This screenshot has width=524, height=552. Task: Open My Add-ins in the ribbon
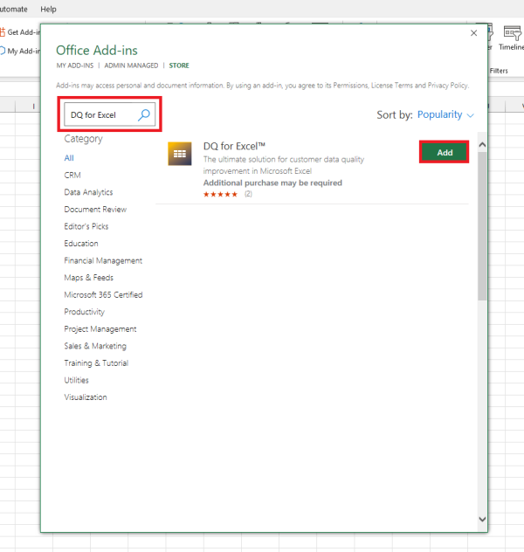coord(20,51)
